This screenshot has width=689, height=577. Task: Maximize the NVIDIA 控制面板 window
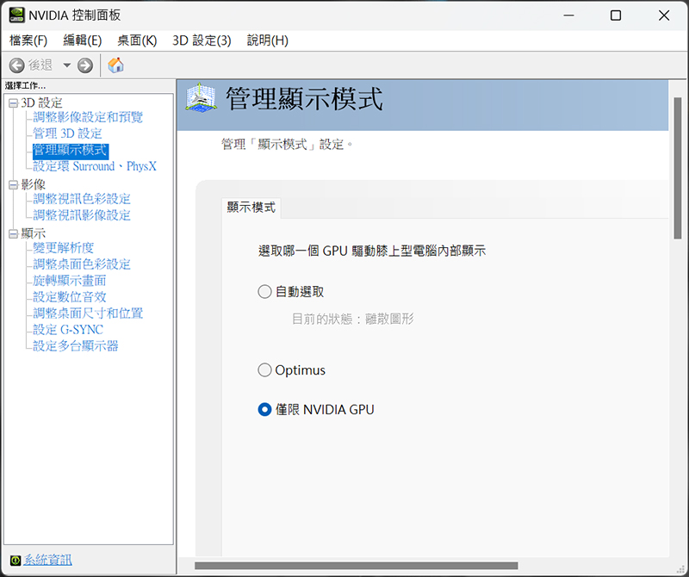tap(616, 16)
